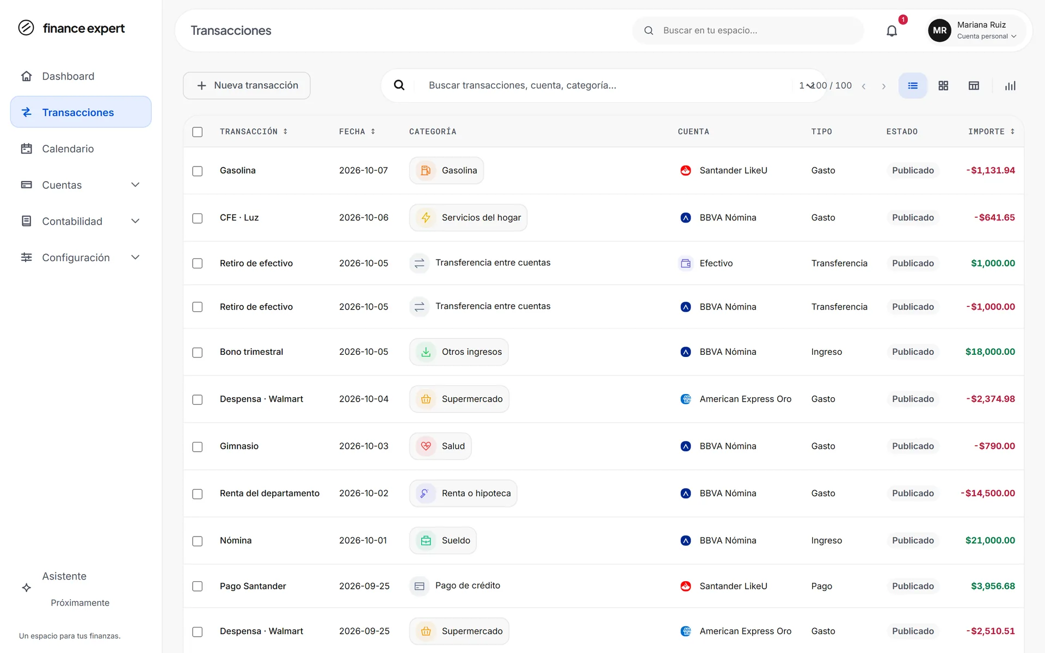Open the bar chart view icon
1045x653 pixels.
click(x=1010, y=85)
